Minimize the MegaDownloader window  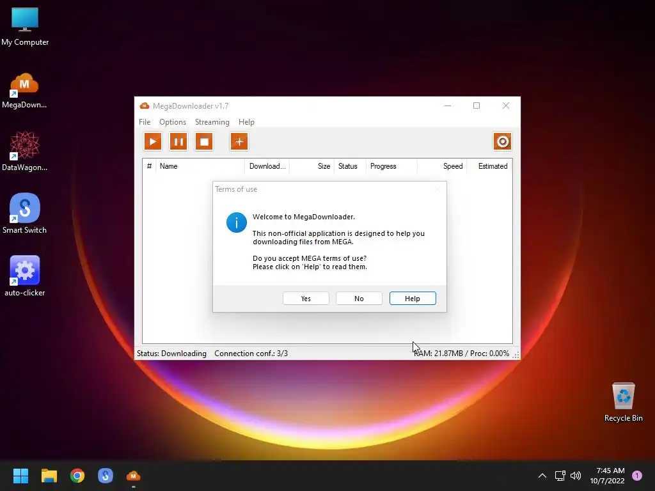click(447, 105)
